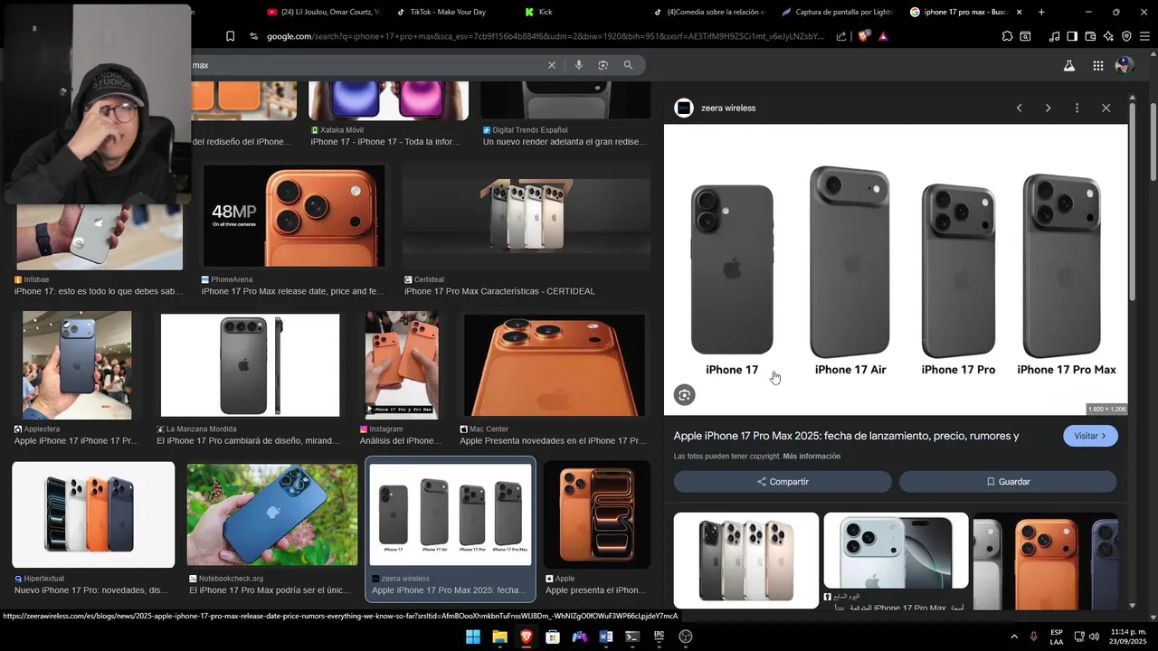Open the Xataka Móvil iPhone 17 result
Viewport: 1158px width, 651px height.
(x=388, y=100)
